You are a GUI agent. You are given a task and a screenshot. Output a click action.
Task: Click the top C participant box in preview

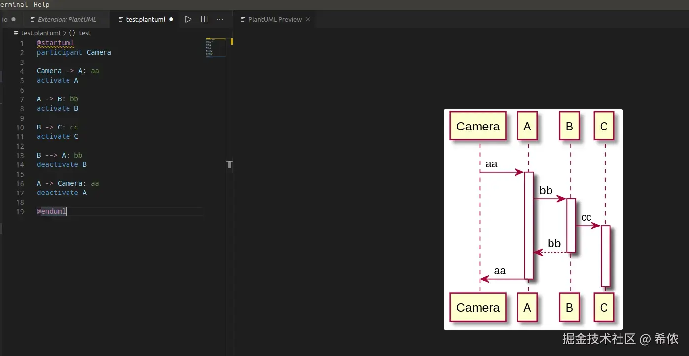(604, 127)
